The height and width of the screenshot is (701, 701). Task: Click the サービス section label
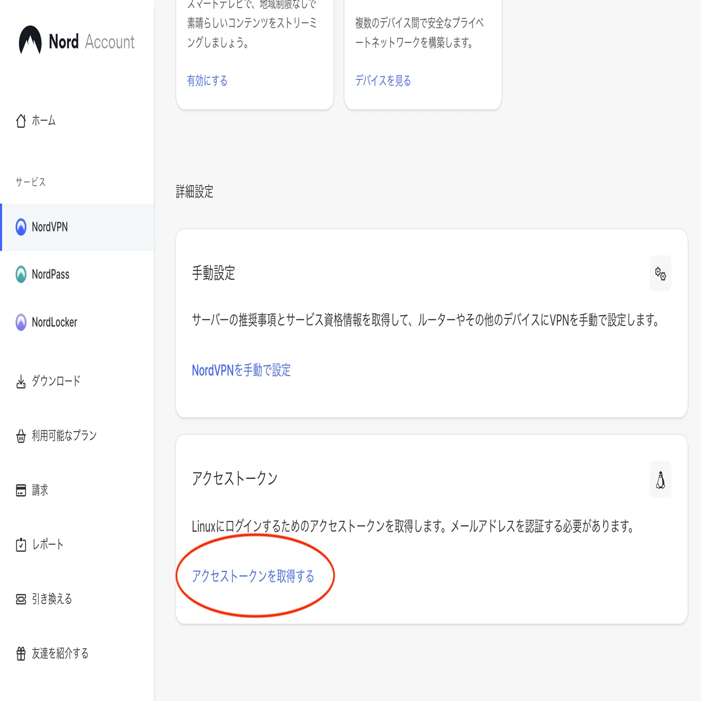(x=30, y=182)
